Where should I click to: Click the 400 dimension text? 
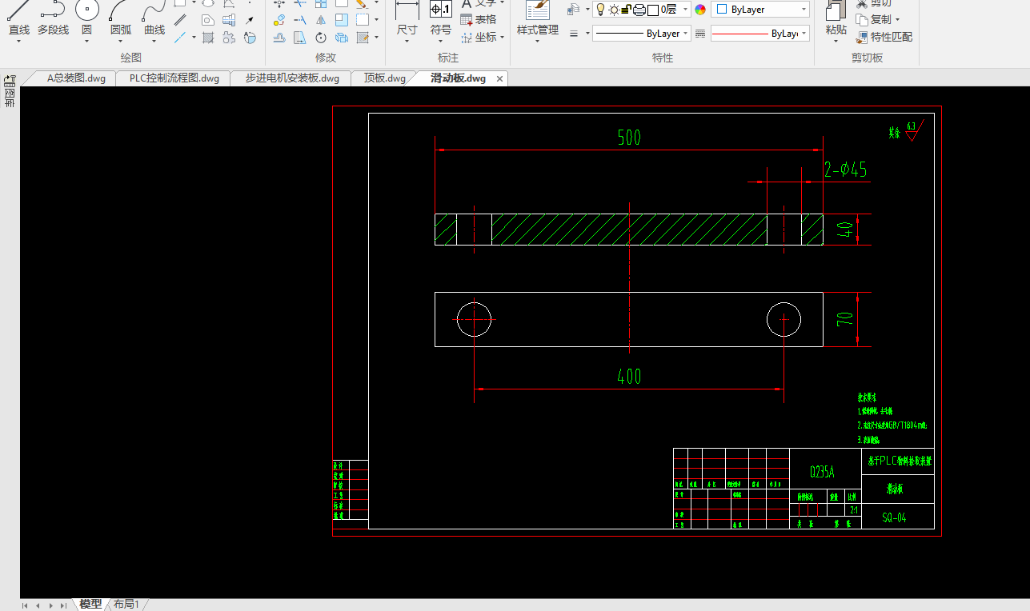(x=630, y=376)
